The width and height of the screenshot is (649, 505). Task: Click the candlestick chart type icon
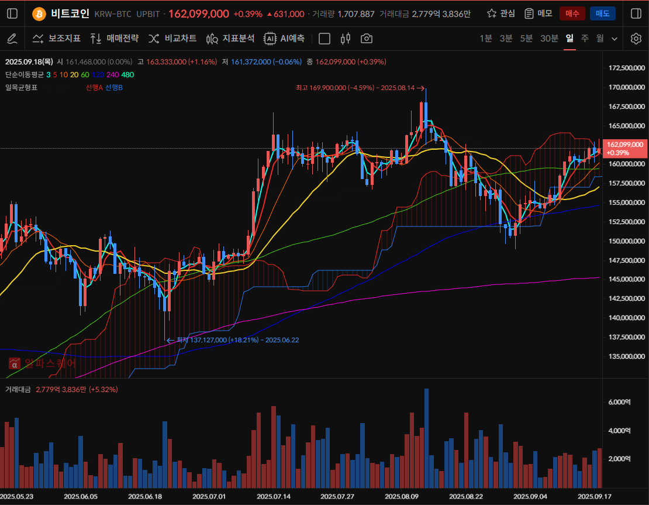click(x=345, y=39)
